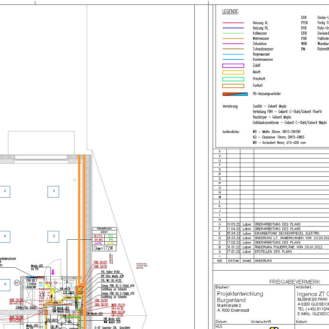The height and width of the screenshot is (329, 329).
Task: Click the purple Zuluft rectangle in the legend
Action: click(x=233, y=66)
